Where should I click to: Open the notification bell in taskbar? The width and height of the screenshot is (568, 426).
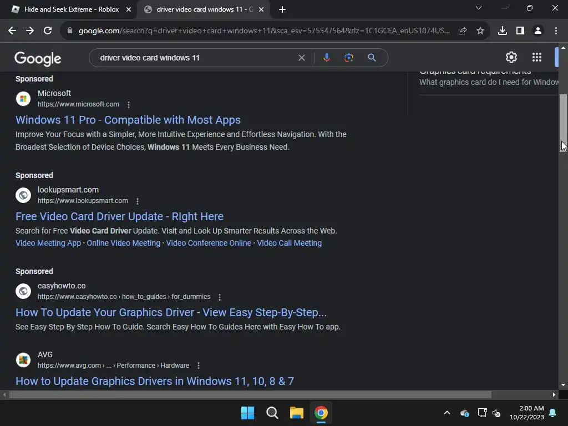pyautogui.click(x=553, y=413)
